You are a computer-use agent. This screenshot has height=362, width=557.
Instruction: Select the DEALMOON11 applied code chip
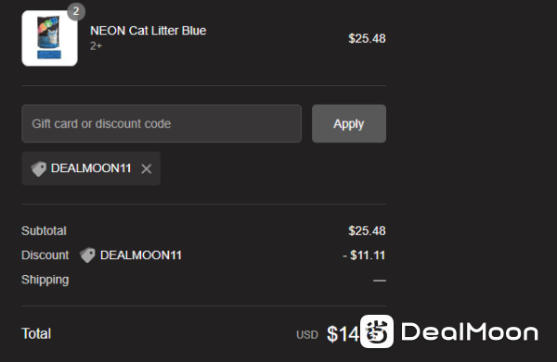coord(91,169)
